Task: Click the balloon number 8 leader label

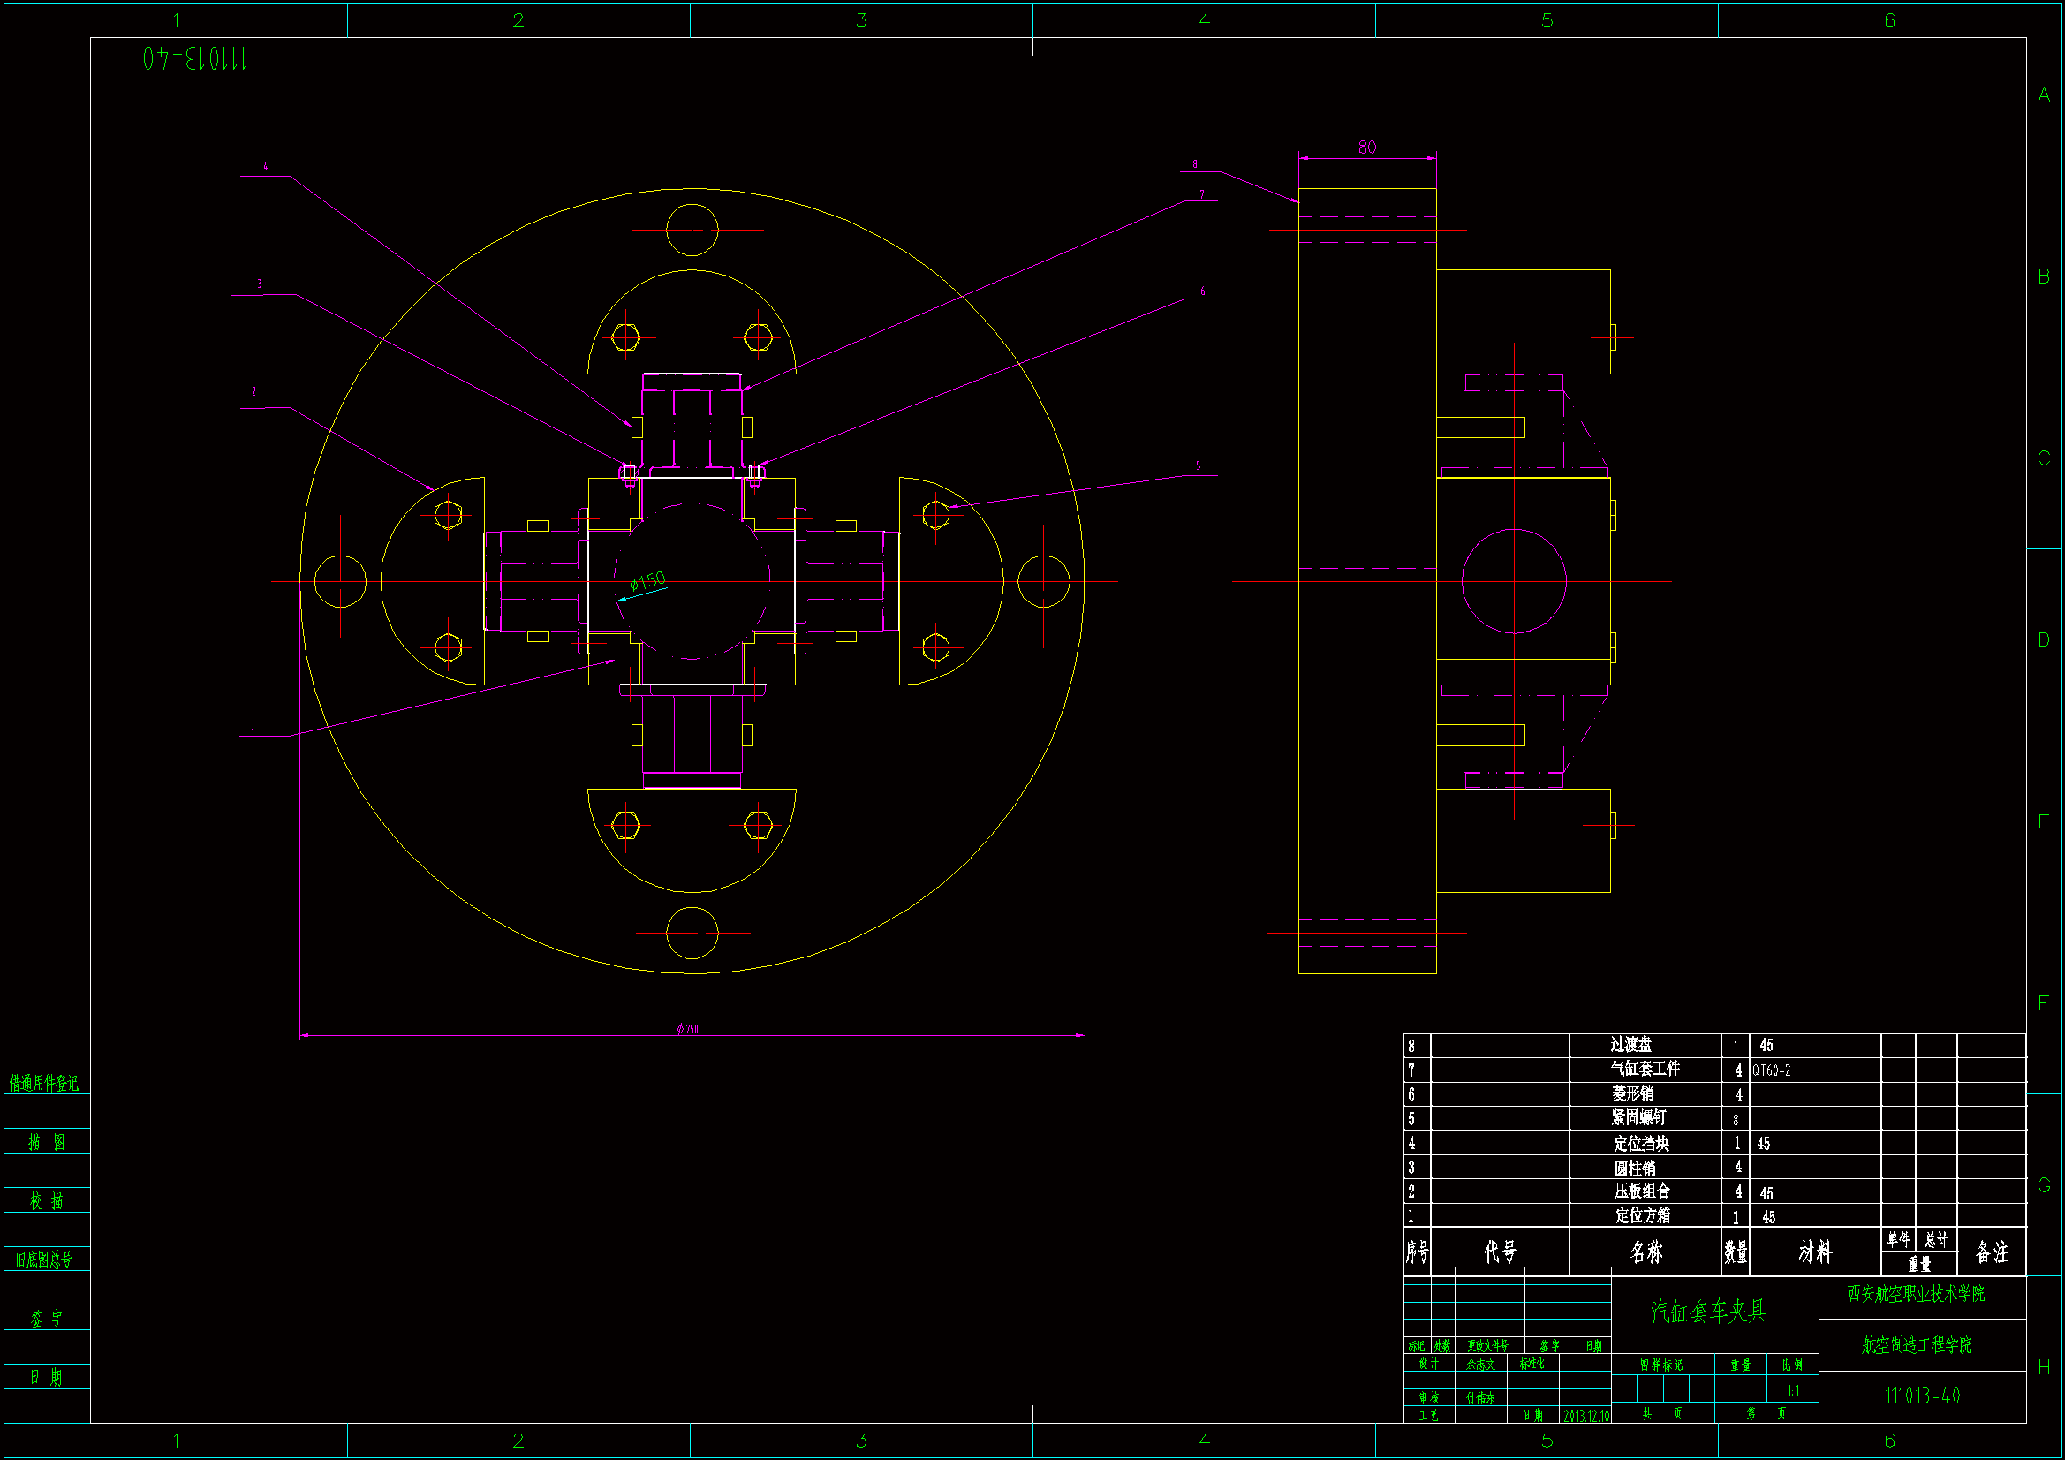Action: coord(1194,164)
